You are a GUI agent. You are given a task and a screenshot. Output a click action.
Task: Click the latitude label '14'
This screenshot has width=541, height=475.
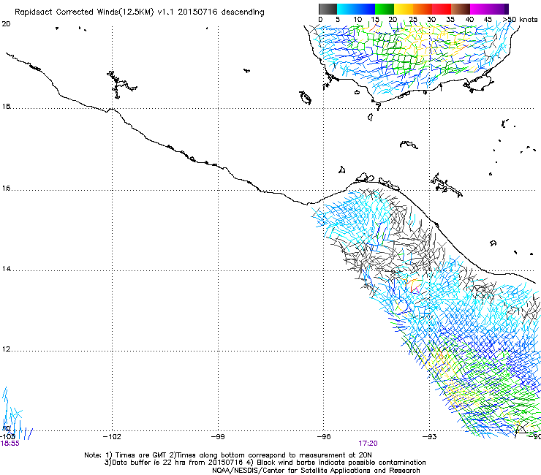click(6, 269)
